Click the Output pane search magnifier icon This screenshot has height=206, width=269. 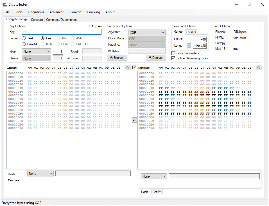tap(259, 68)
